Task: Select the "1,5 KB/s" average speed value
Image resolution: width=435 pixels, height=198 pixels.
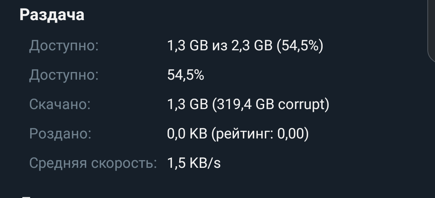Action: [194, 163]
